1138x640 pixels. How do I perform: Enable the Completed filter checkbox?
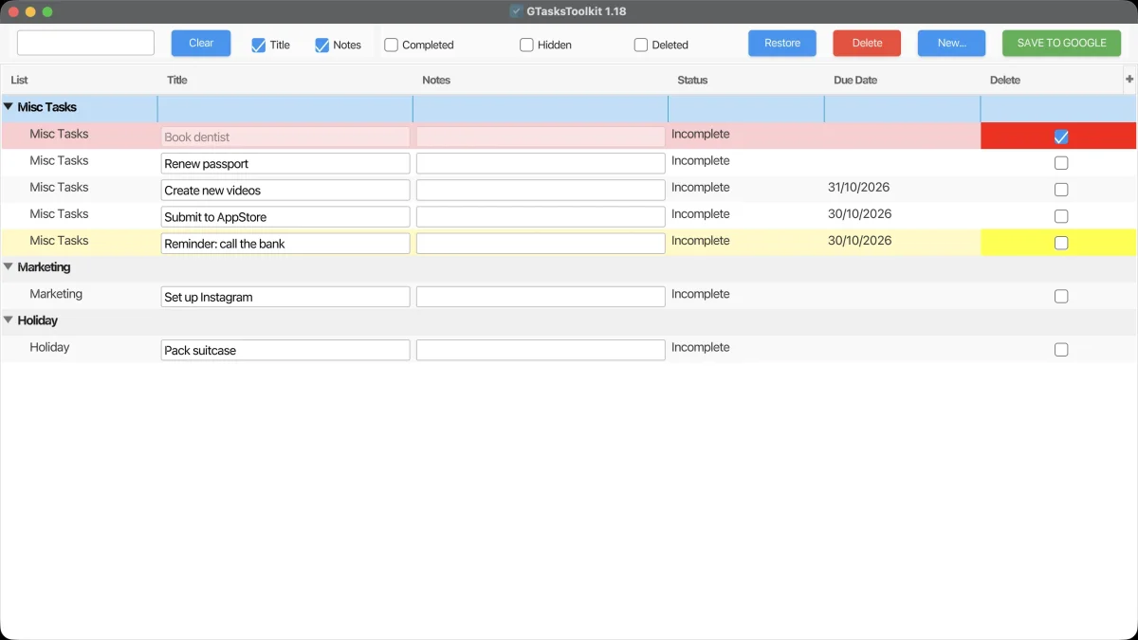point(391,45)
